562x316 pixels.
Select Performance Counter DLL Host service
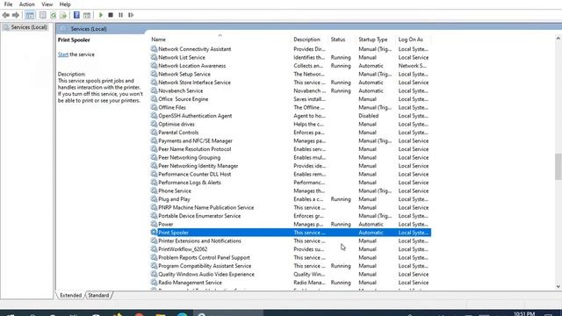tap(291, 174)
